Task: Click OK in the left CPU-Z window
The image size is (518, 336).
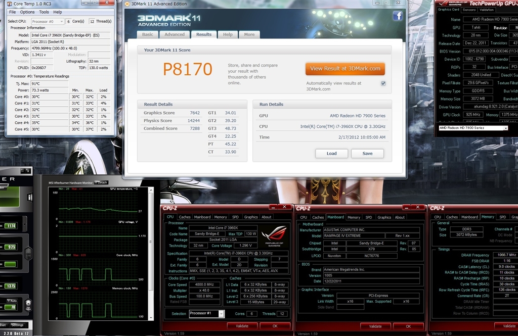Action: coord(275,326)
